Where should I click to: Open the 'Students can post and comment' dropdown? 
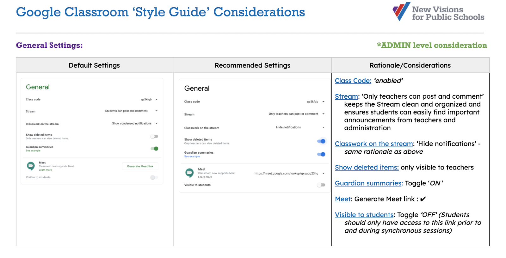156,111
